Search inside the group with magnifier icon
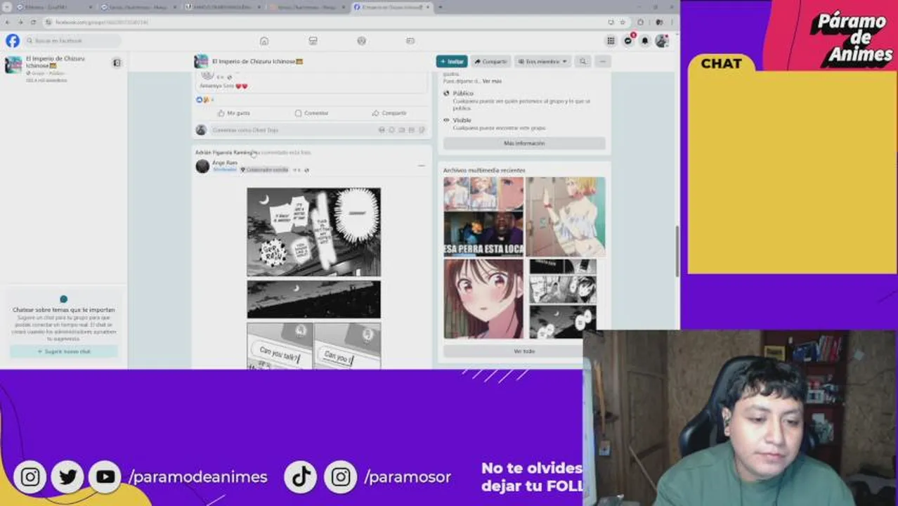 [583, 62]
